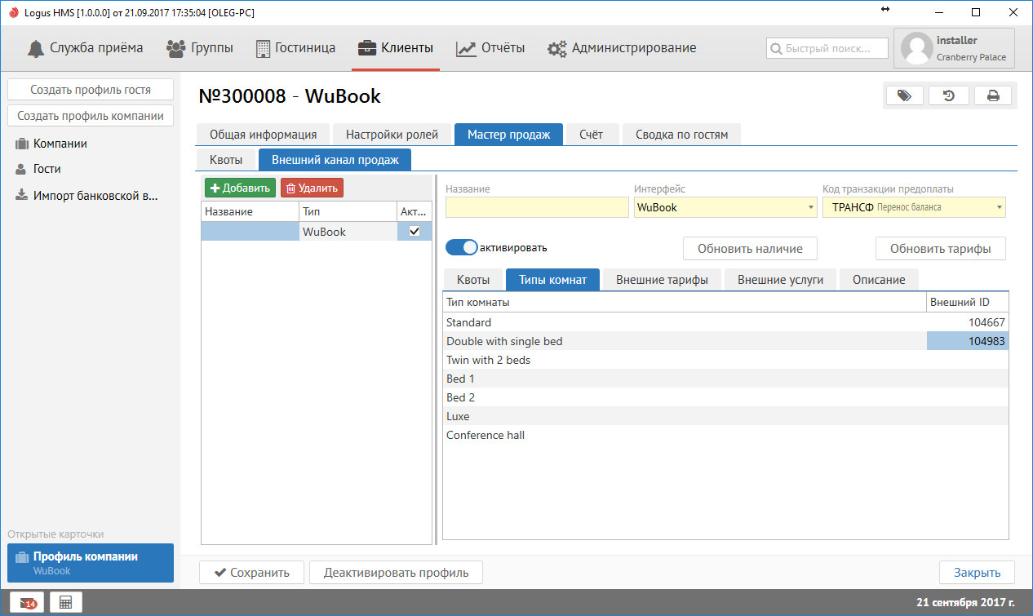The height and width of the screenshot is (616, 1033).
Task: Select the Bed 2 row
Action: (x=725, y=397)
